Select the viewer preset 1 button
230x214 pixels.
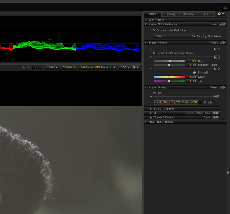pyautogui.click(x=34, y=67)
